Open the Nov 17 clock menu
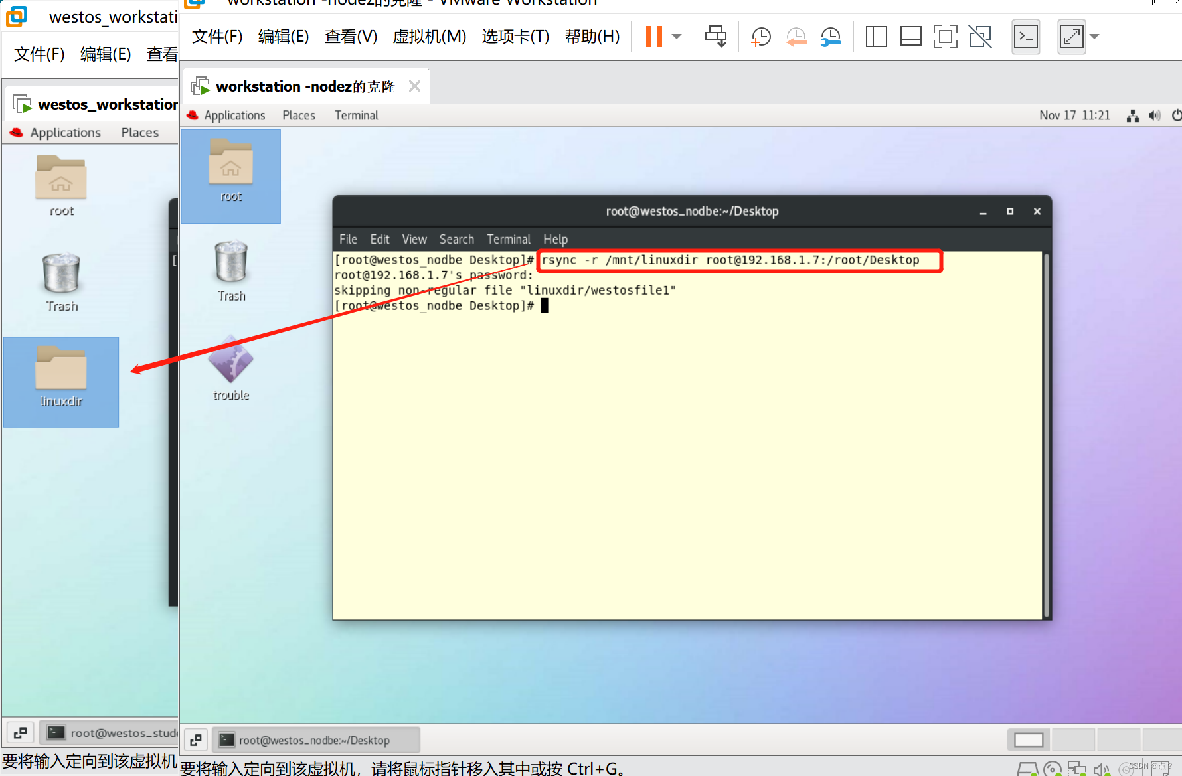 (1074, 115)
